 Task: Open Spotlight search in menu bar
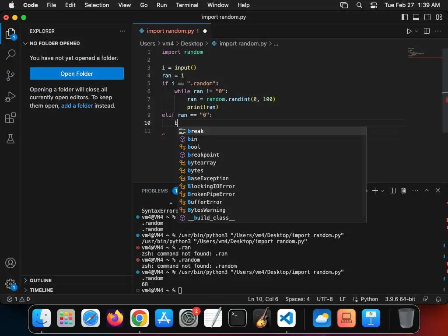tap(359, 5)
